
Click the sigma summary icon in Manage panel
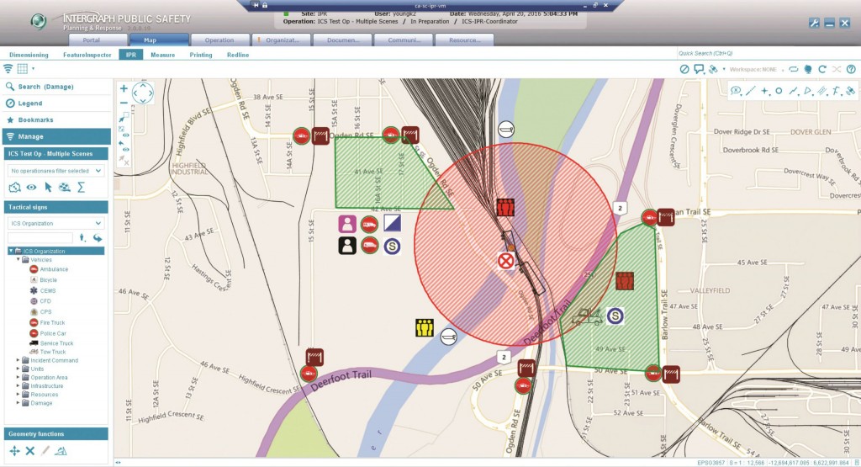coord(81,188)
